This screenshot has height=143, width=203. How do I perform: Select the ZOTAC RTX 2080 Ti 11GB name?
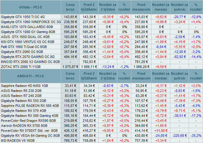21,67
